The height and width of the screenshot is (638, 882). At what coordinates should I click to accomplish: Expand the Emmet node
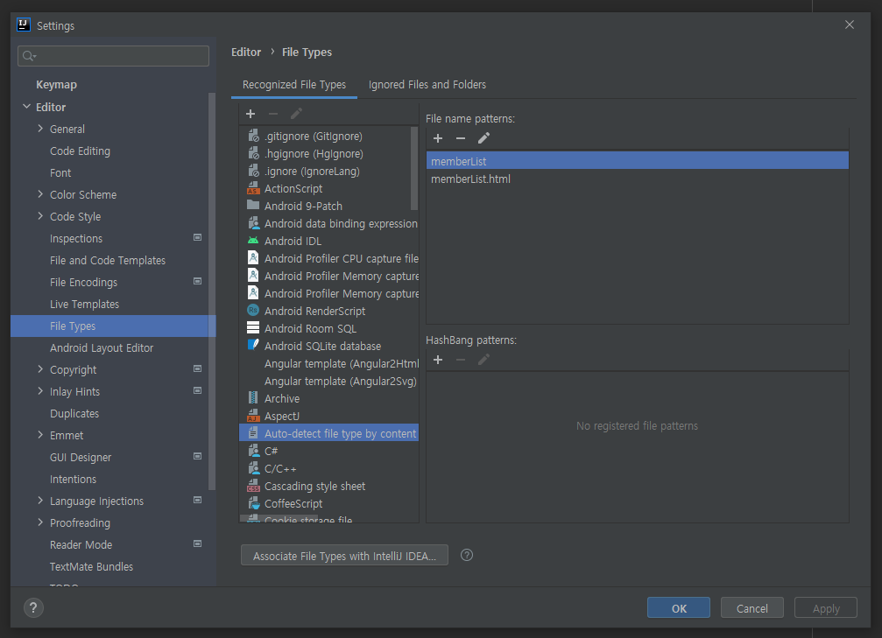click(40, 434)
